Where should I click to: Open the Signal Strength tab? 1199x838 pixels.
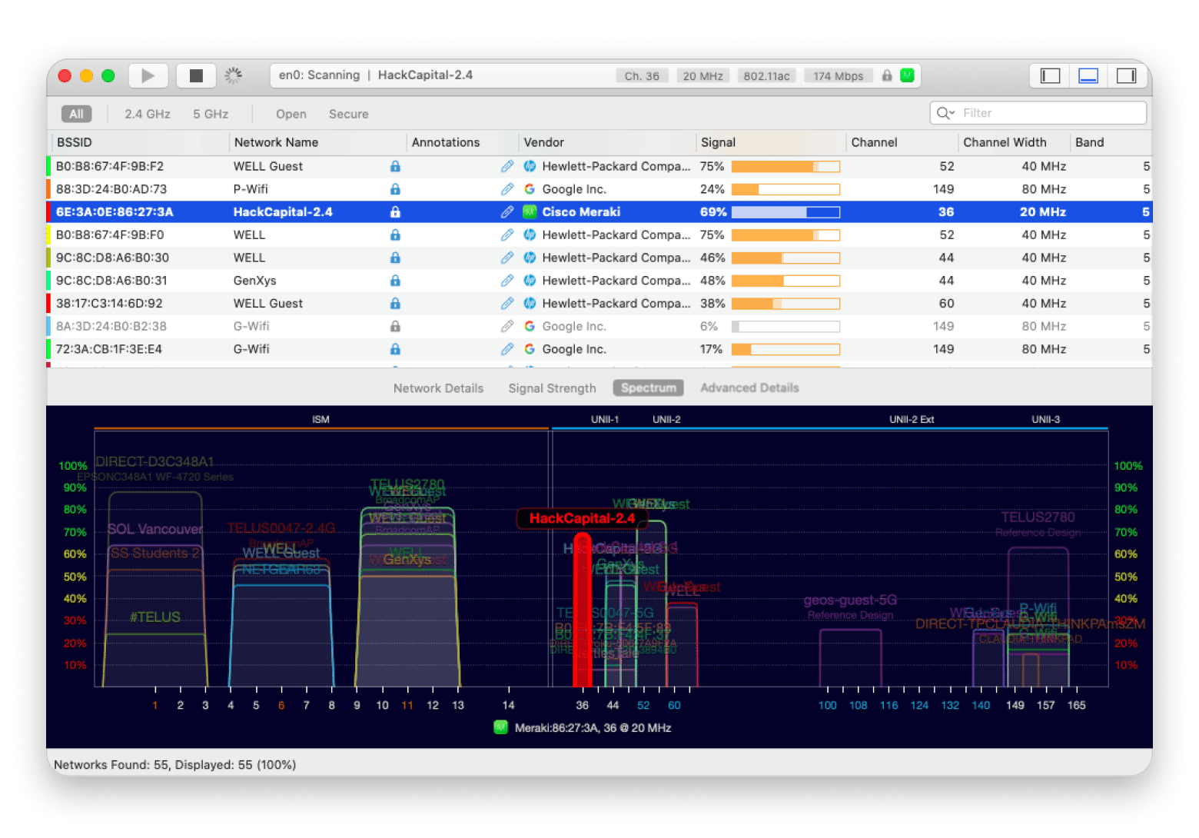[552, 388]
